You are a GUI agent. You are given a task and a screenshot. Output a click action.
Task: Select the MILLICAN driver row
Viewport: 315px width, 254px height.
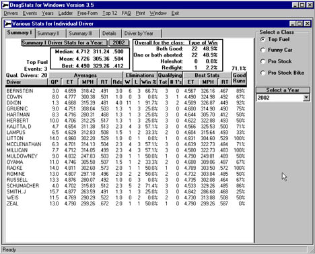(126, 150)
